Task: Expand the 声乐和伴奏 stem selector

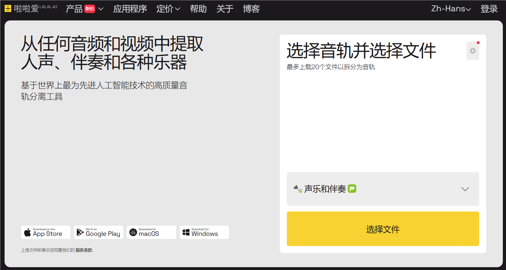Action: pyautogui.click(x=383, y=189)
